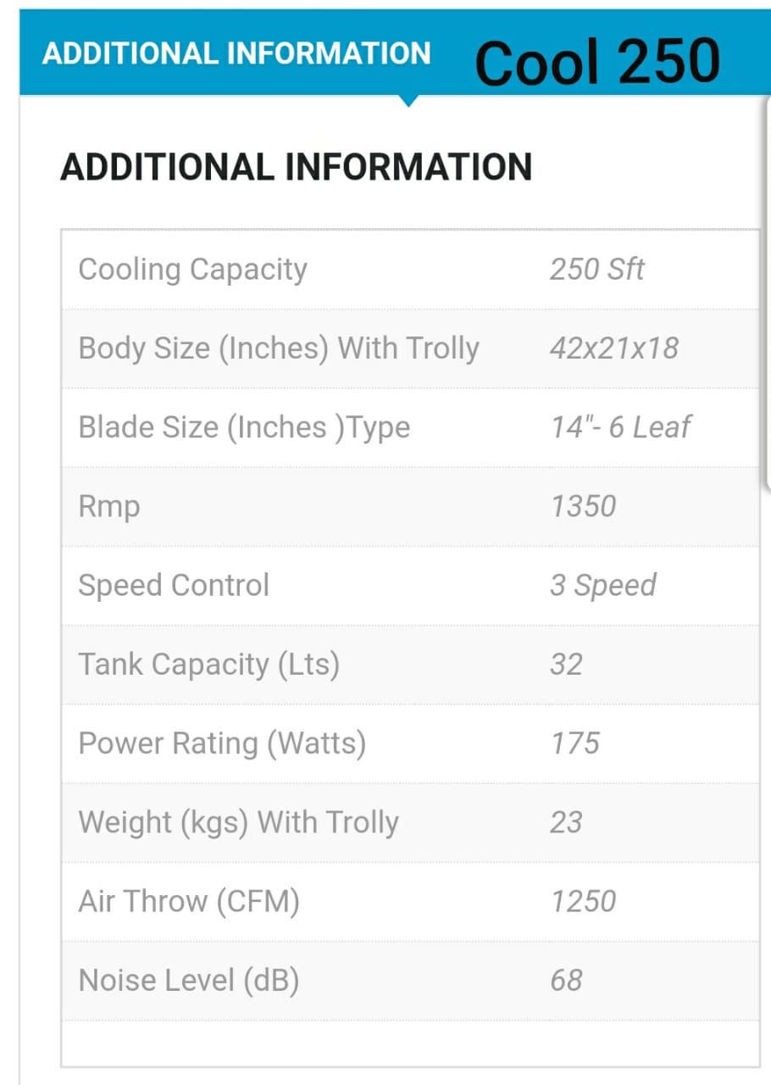The image size is (771, 1085).
Task: Click the Speed Control label
Action: pos(174,585)
